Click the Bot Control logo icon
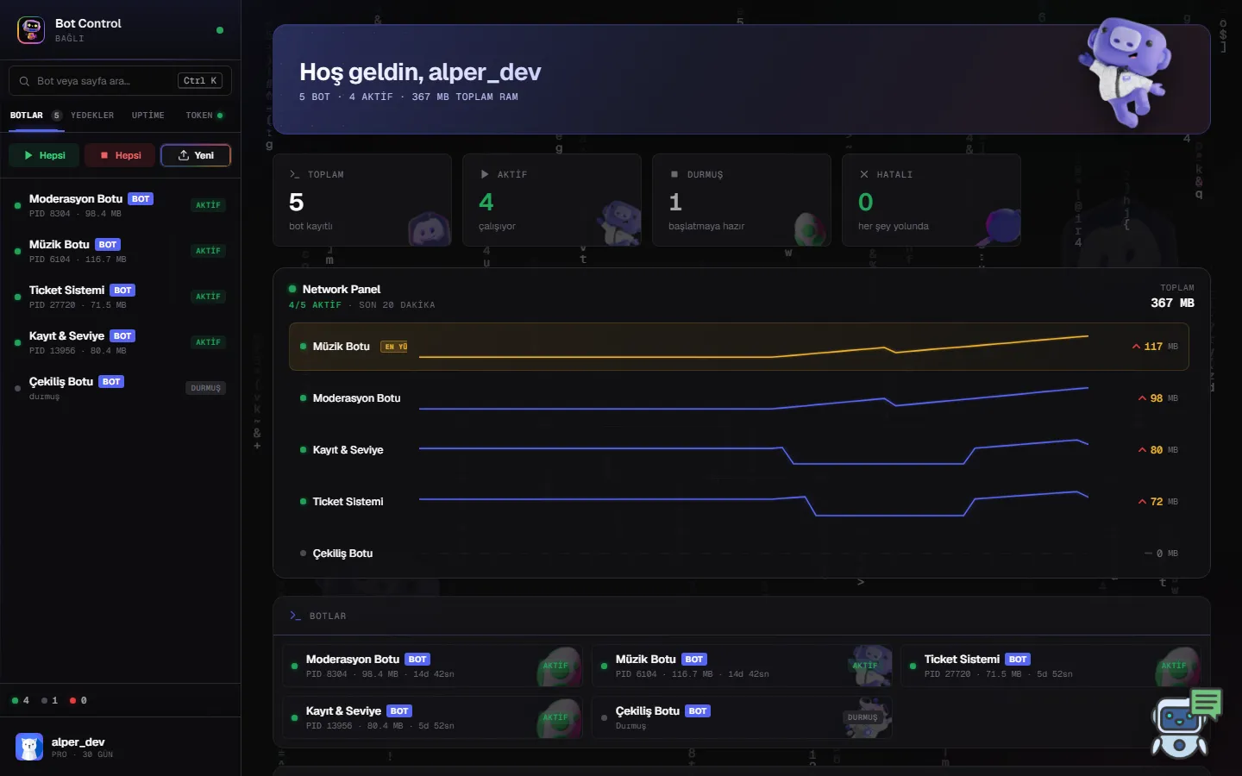1242x776 pixels. 31,30
